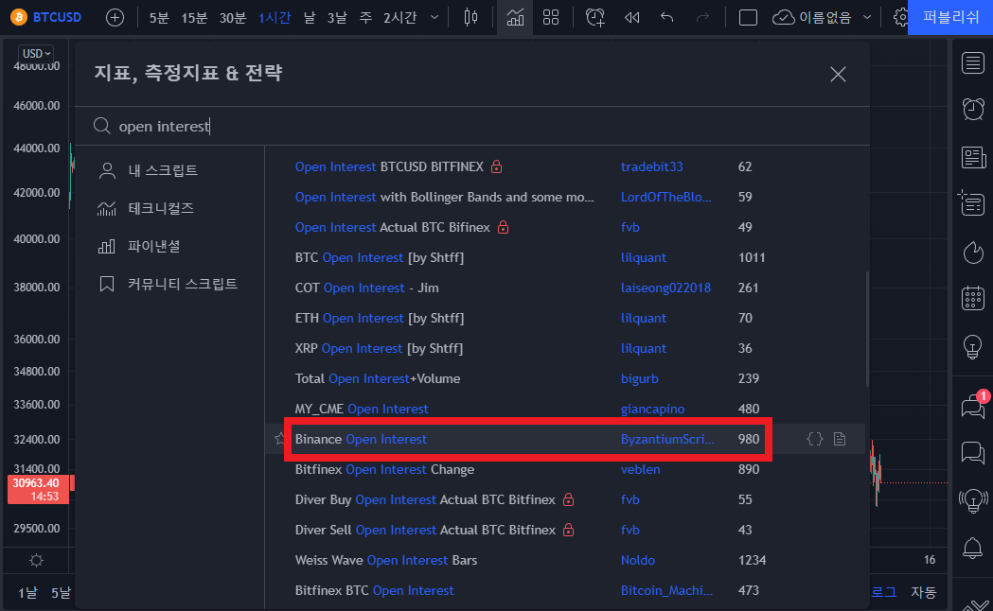Select COT Open Interest - Jim script

pyautogui.click(x=366, y=288)
